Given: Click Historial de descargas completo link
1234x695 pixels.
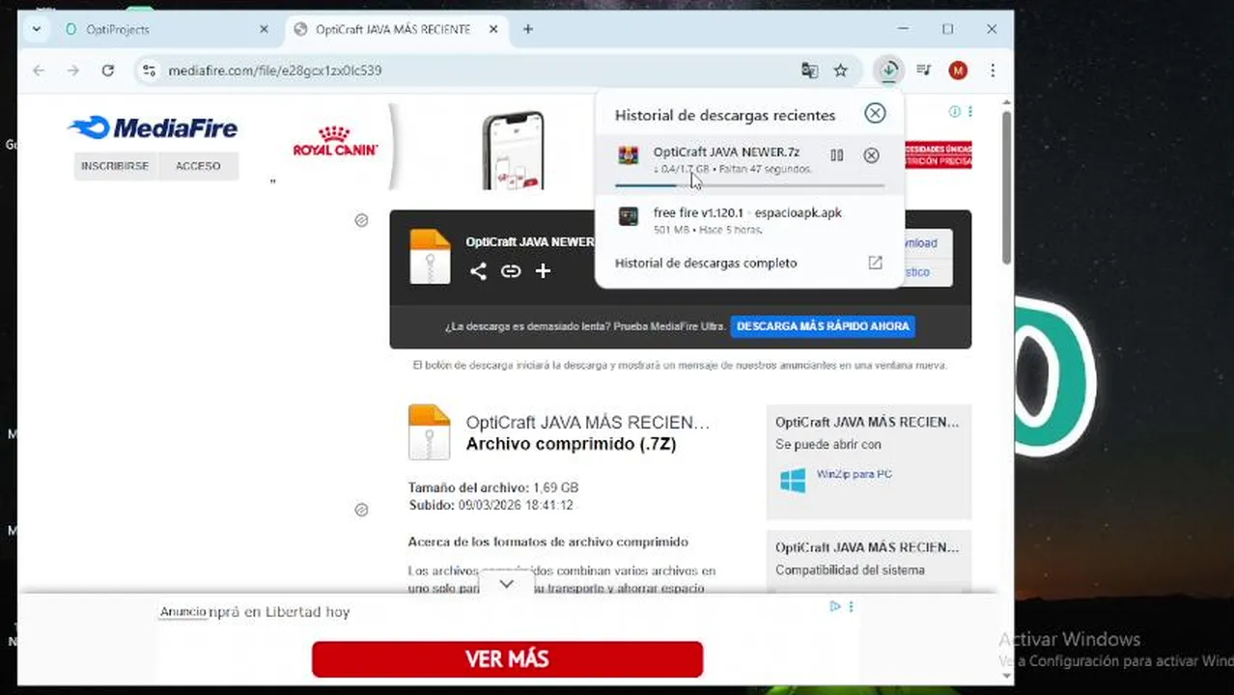Looking at the screenshot, I should 706,263.
